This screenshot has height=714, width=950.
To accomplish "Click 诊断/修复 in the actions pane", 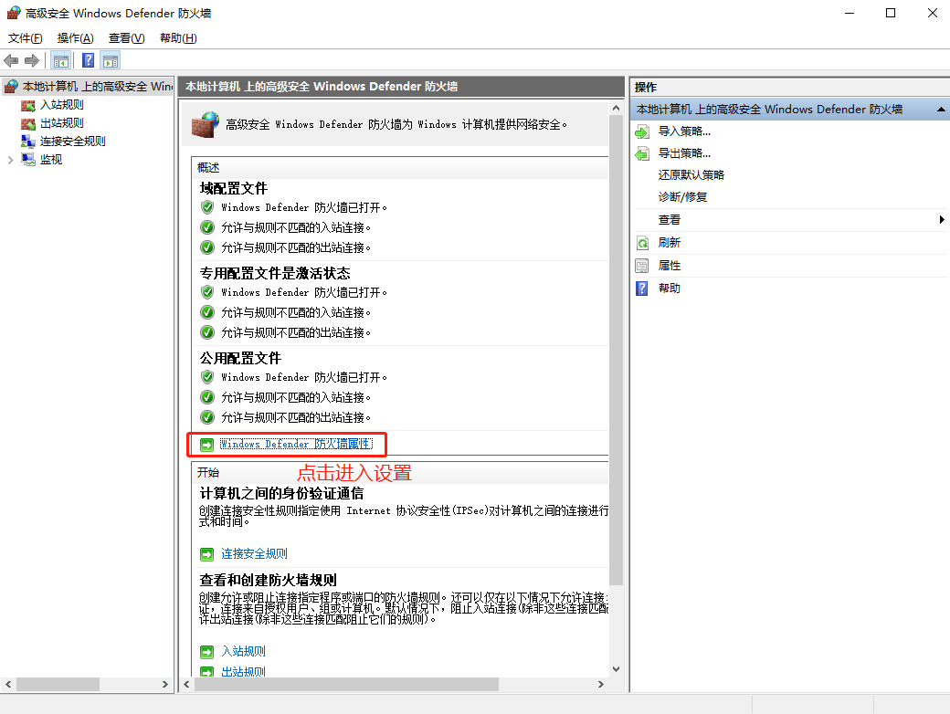I will pyautogui.click(x=683, y=197).
